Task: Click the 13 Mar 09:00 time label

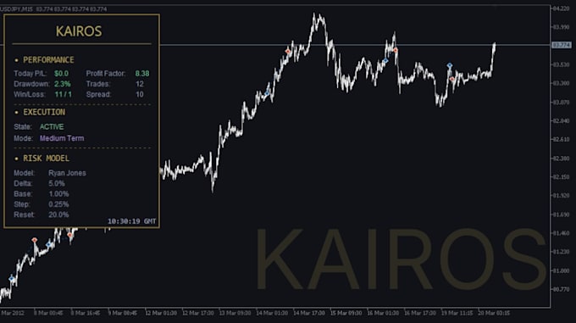Action: tap(235, 313)
